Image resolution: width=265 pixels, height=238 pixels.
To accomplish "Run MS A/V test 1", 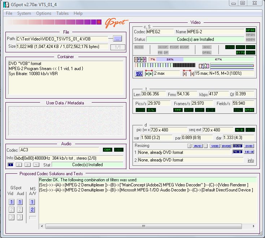I will tap(32, 202).
